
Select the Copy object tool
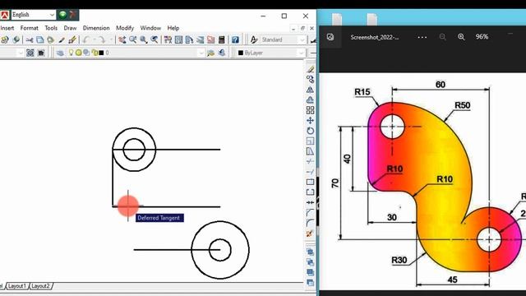click(x=311, y=79)
